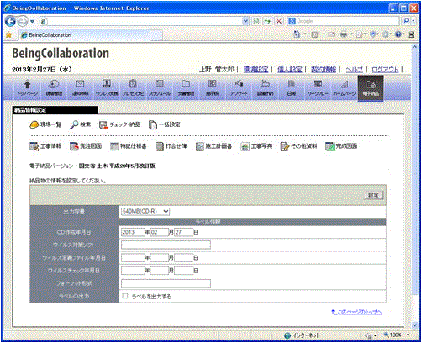This screenshot has height=343, width=422.
Task: Click the Home icon in command bar
Action: pos(297,34)
